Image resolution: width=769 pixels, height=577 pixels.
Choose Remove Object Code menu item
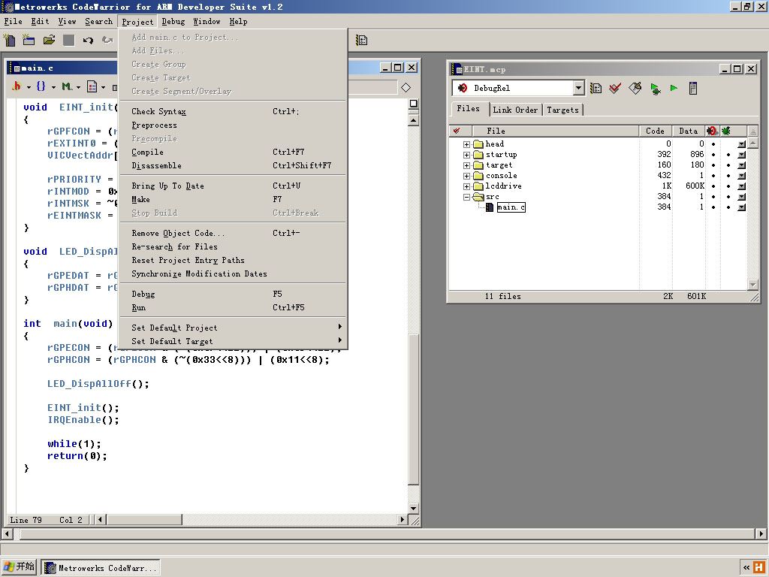click(x=234, y=233)
